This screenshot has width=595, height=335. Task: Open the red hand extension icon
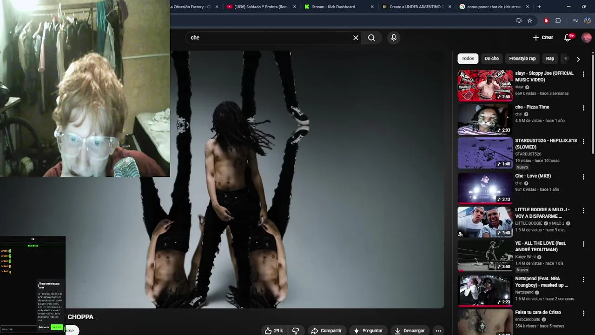(x=546, y=20)
